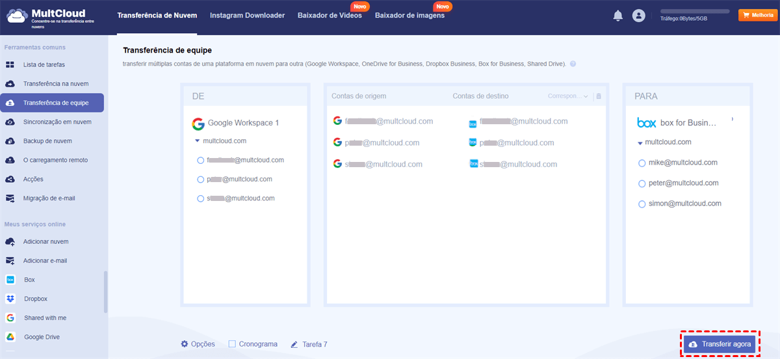Click the Adicionar e-mail icon

click(10, 261)
